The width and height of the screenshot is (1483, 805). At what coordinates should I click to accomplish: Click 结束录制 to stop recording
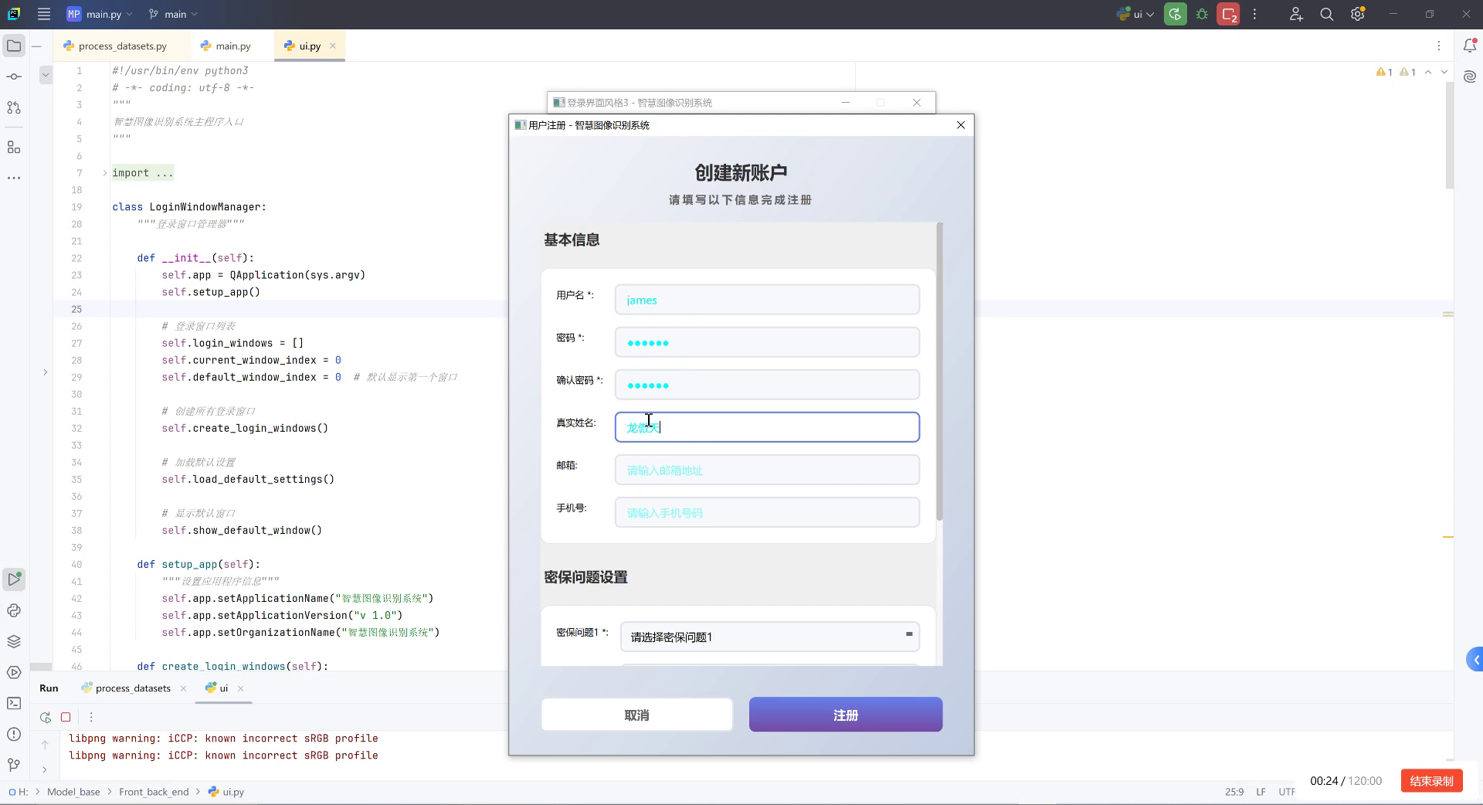tap(1430, 781)
